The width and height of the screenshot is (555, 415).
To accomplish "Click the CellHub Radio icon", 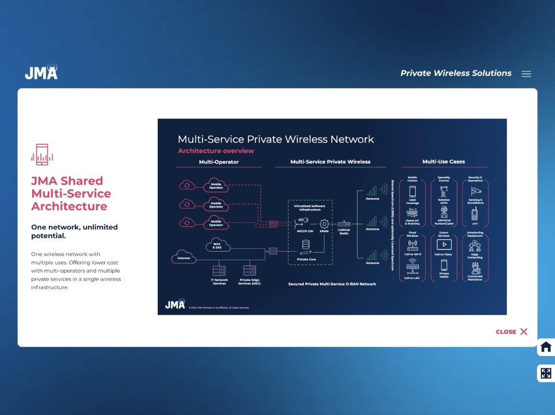I will (x=344, y=224).
